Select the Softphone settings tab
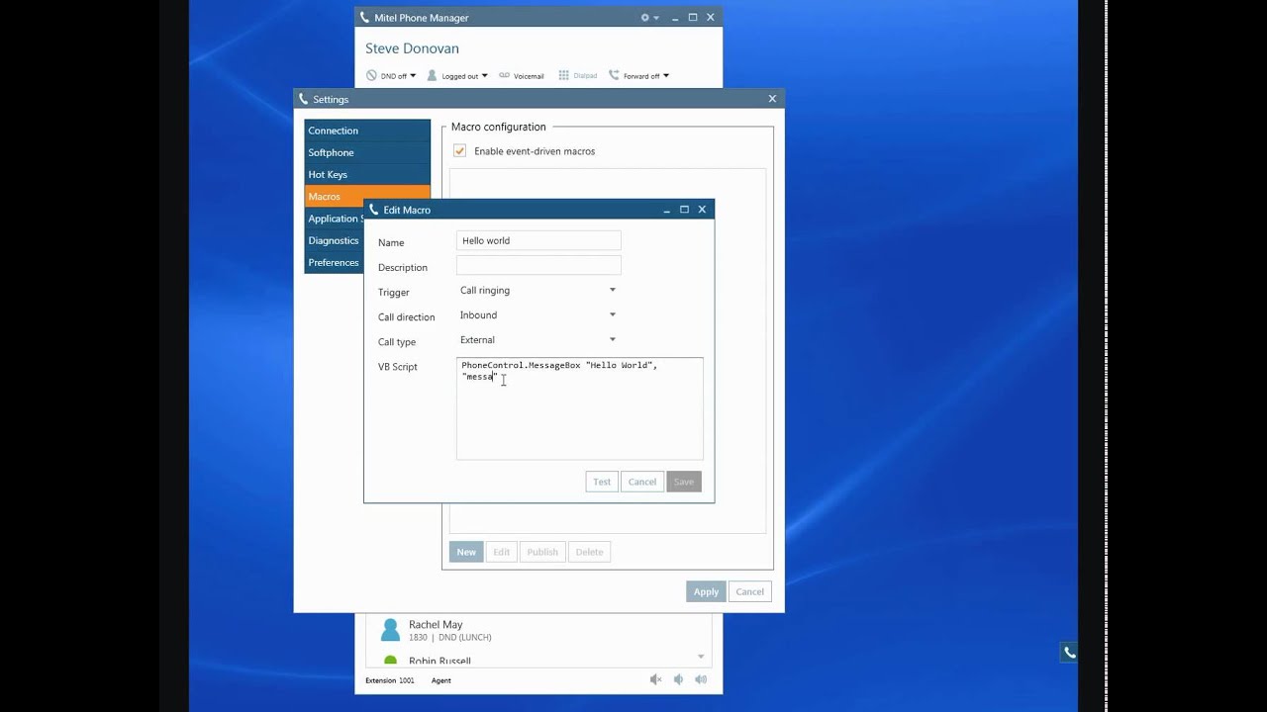Screen dimensions: 1267x712 click(367, 152)
